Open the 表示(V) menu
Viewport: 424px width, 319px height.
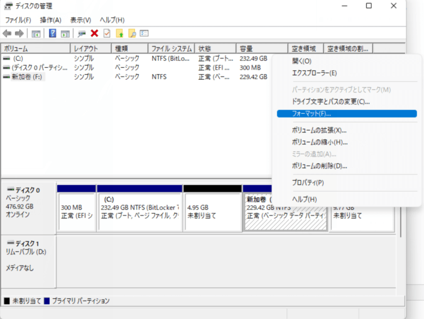click(x=80, y=20)
